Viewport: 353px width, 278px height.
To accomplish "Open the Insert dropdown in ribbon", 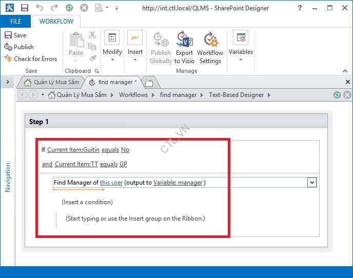I will point(135,59).
